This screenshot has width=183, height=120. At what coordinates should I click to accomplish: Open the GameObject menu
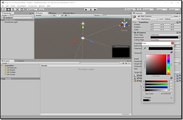pos(22,6)
